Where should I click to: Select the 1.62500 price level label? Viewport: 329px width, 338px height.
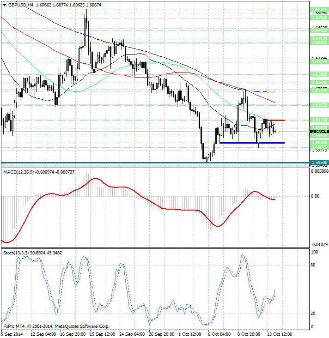(319, 83)
